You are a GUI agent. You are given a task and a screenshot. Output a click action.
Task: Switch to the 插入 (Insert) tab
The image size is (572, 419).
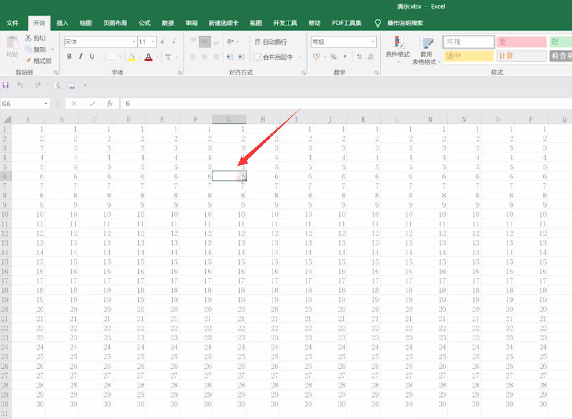[62, 23]
